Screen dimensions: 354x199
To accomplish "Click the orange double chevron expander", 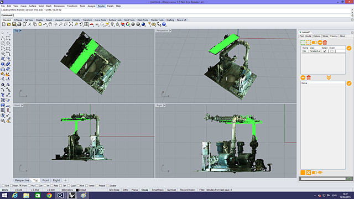I will click(x=329, y=77).
